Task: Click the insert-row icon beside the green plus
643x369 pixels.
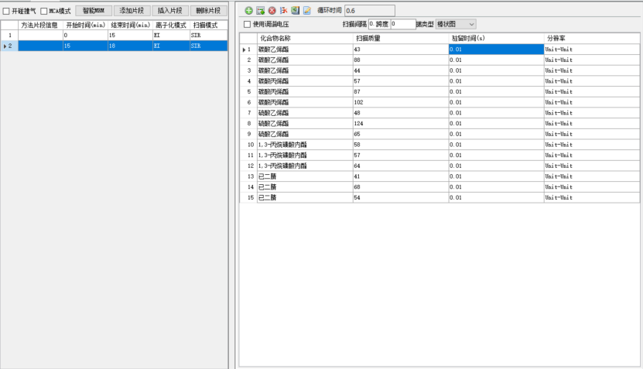Action: (260, 11)
